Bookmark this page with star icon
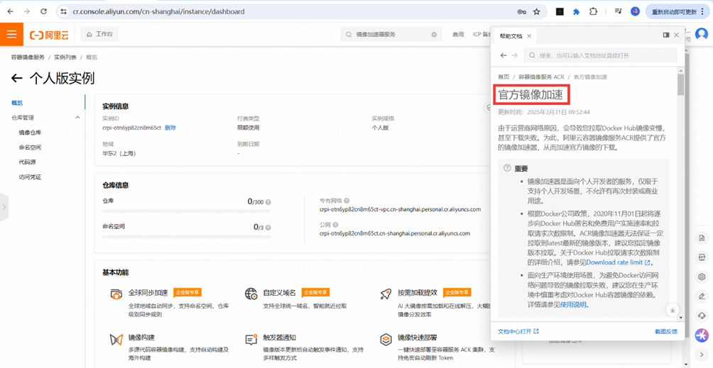 point(537,12)
